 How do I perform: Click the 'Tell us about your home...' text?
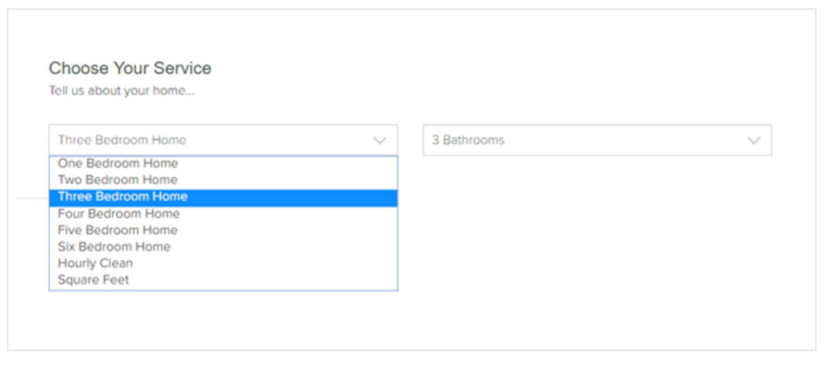click(x=121, y=91)
